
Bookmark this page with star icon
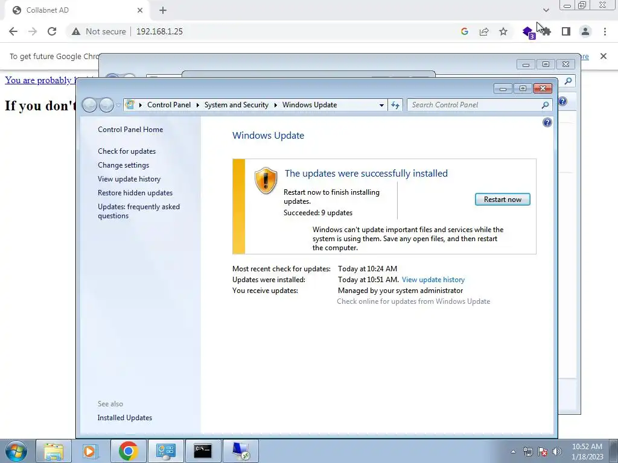tap(503, 31)
